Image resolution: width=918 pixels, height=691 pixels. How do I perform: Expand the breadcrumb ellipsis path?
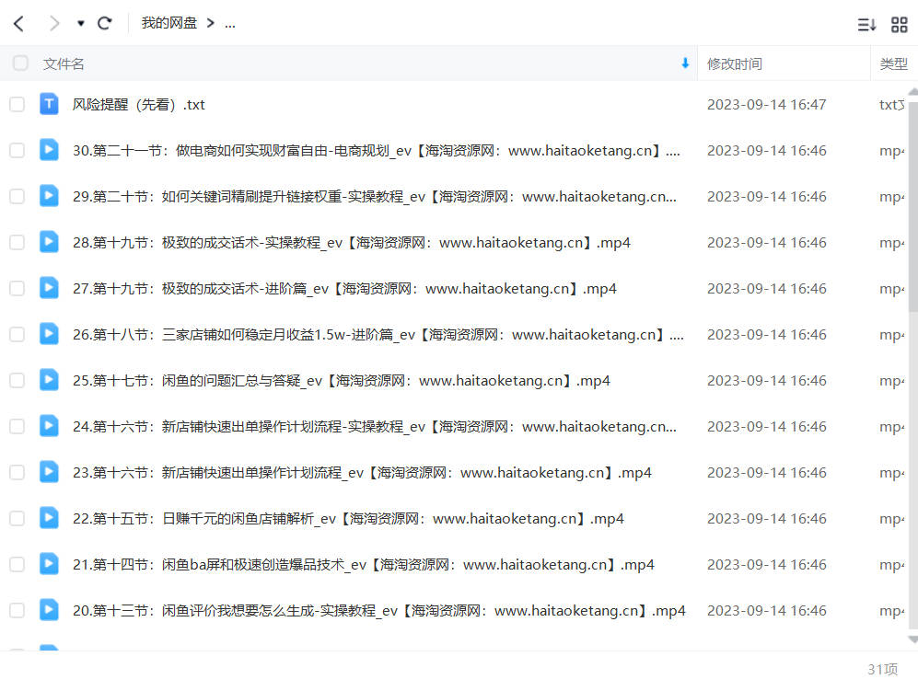click(x=230, y=23)
